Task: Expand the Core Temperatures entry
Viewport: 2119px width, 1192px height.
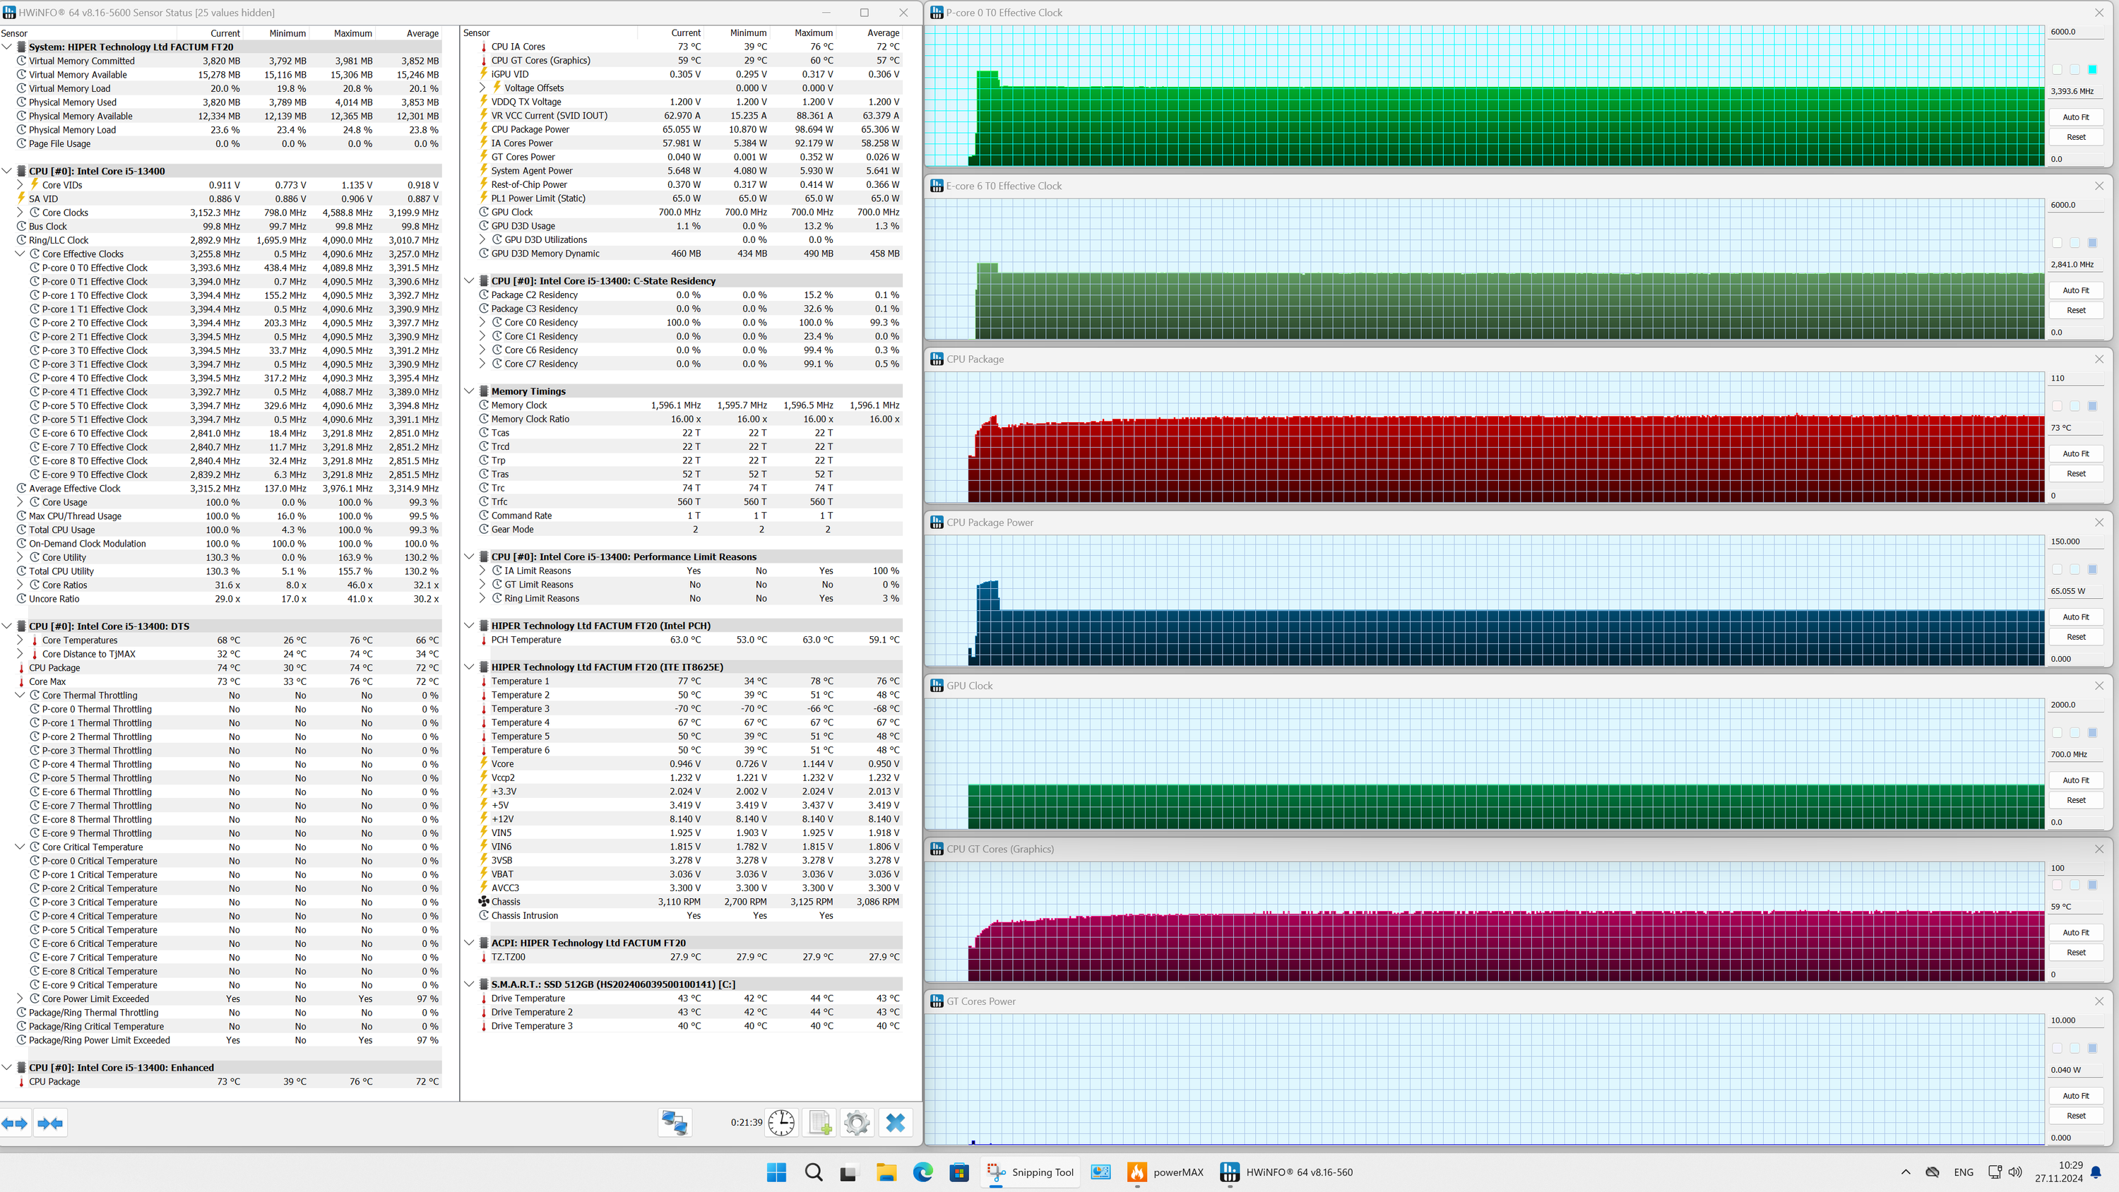Action: [x=20, y=640]
